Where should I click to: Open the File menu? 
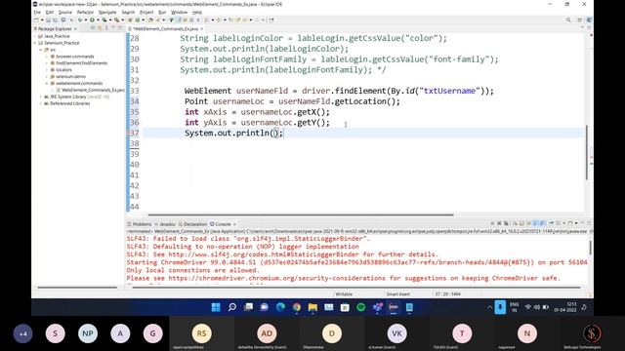37,13
